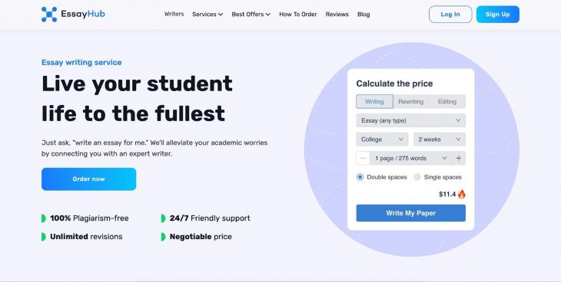Viewport: 561px width, 282px height.
Task: Click the green marker beside Plagiarism-free
Action: coord(44,218)
